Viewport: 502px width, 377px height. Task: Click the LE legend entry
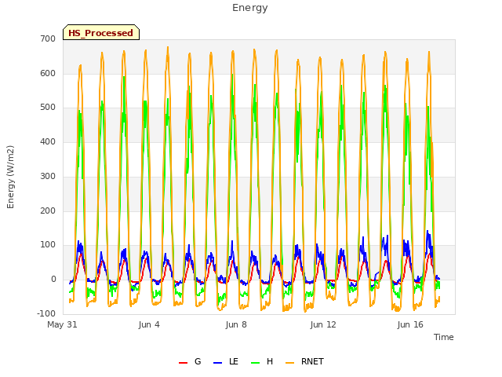click(226, 361)
